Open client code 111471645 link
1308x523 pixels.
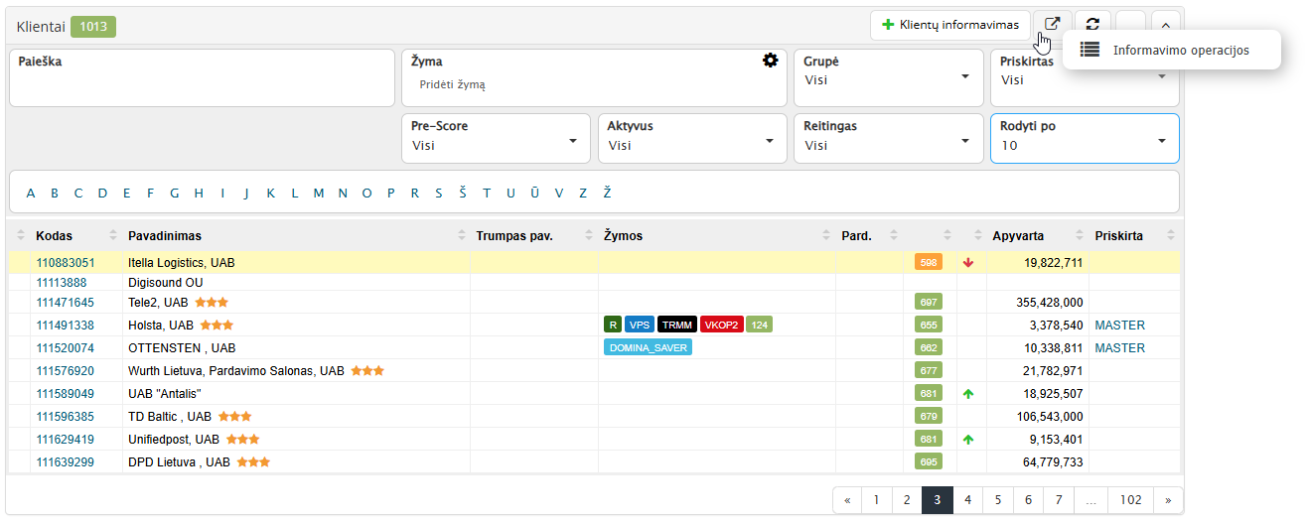click(x=66, y=302)
